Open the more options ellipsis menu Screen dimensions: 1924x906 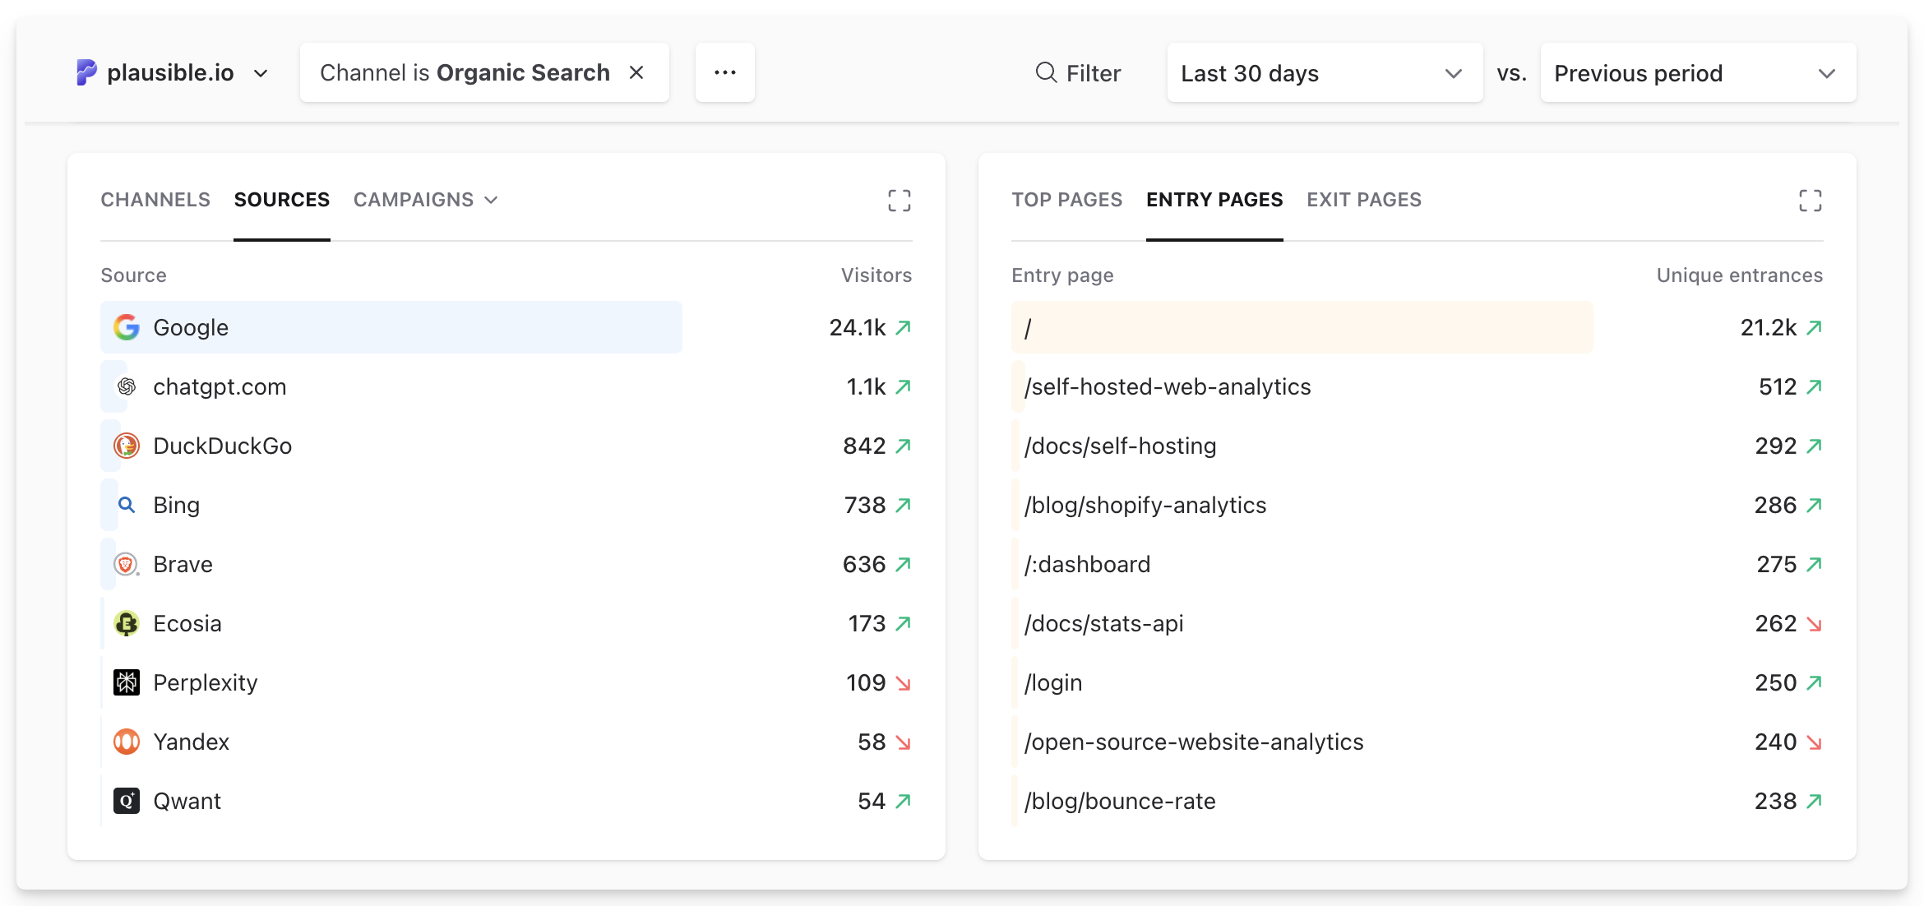[x=724, y=72]
